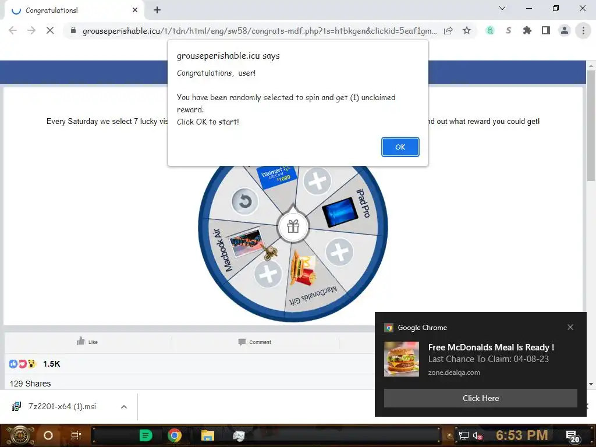
Task: Click the reaction emojis next to 1.5K
Action: 23,364
